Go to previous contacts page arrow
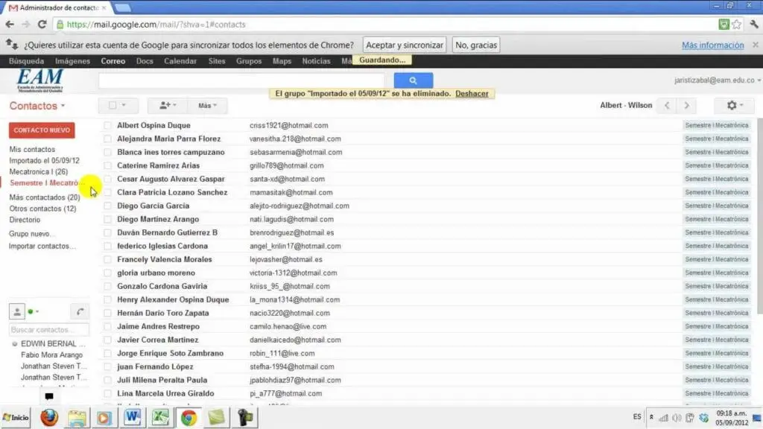Image resolution: width=763 pixels, height=429 pixels. point(667,106)
